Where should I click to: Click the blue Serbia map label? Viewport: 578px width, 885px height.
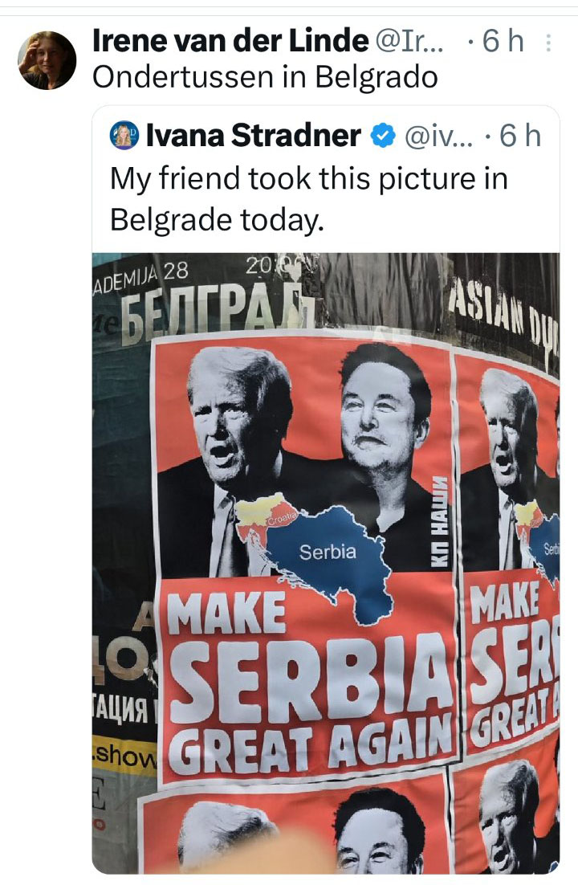pos(328,552)
